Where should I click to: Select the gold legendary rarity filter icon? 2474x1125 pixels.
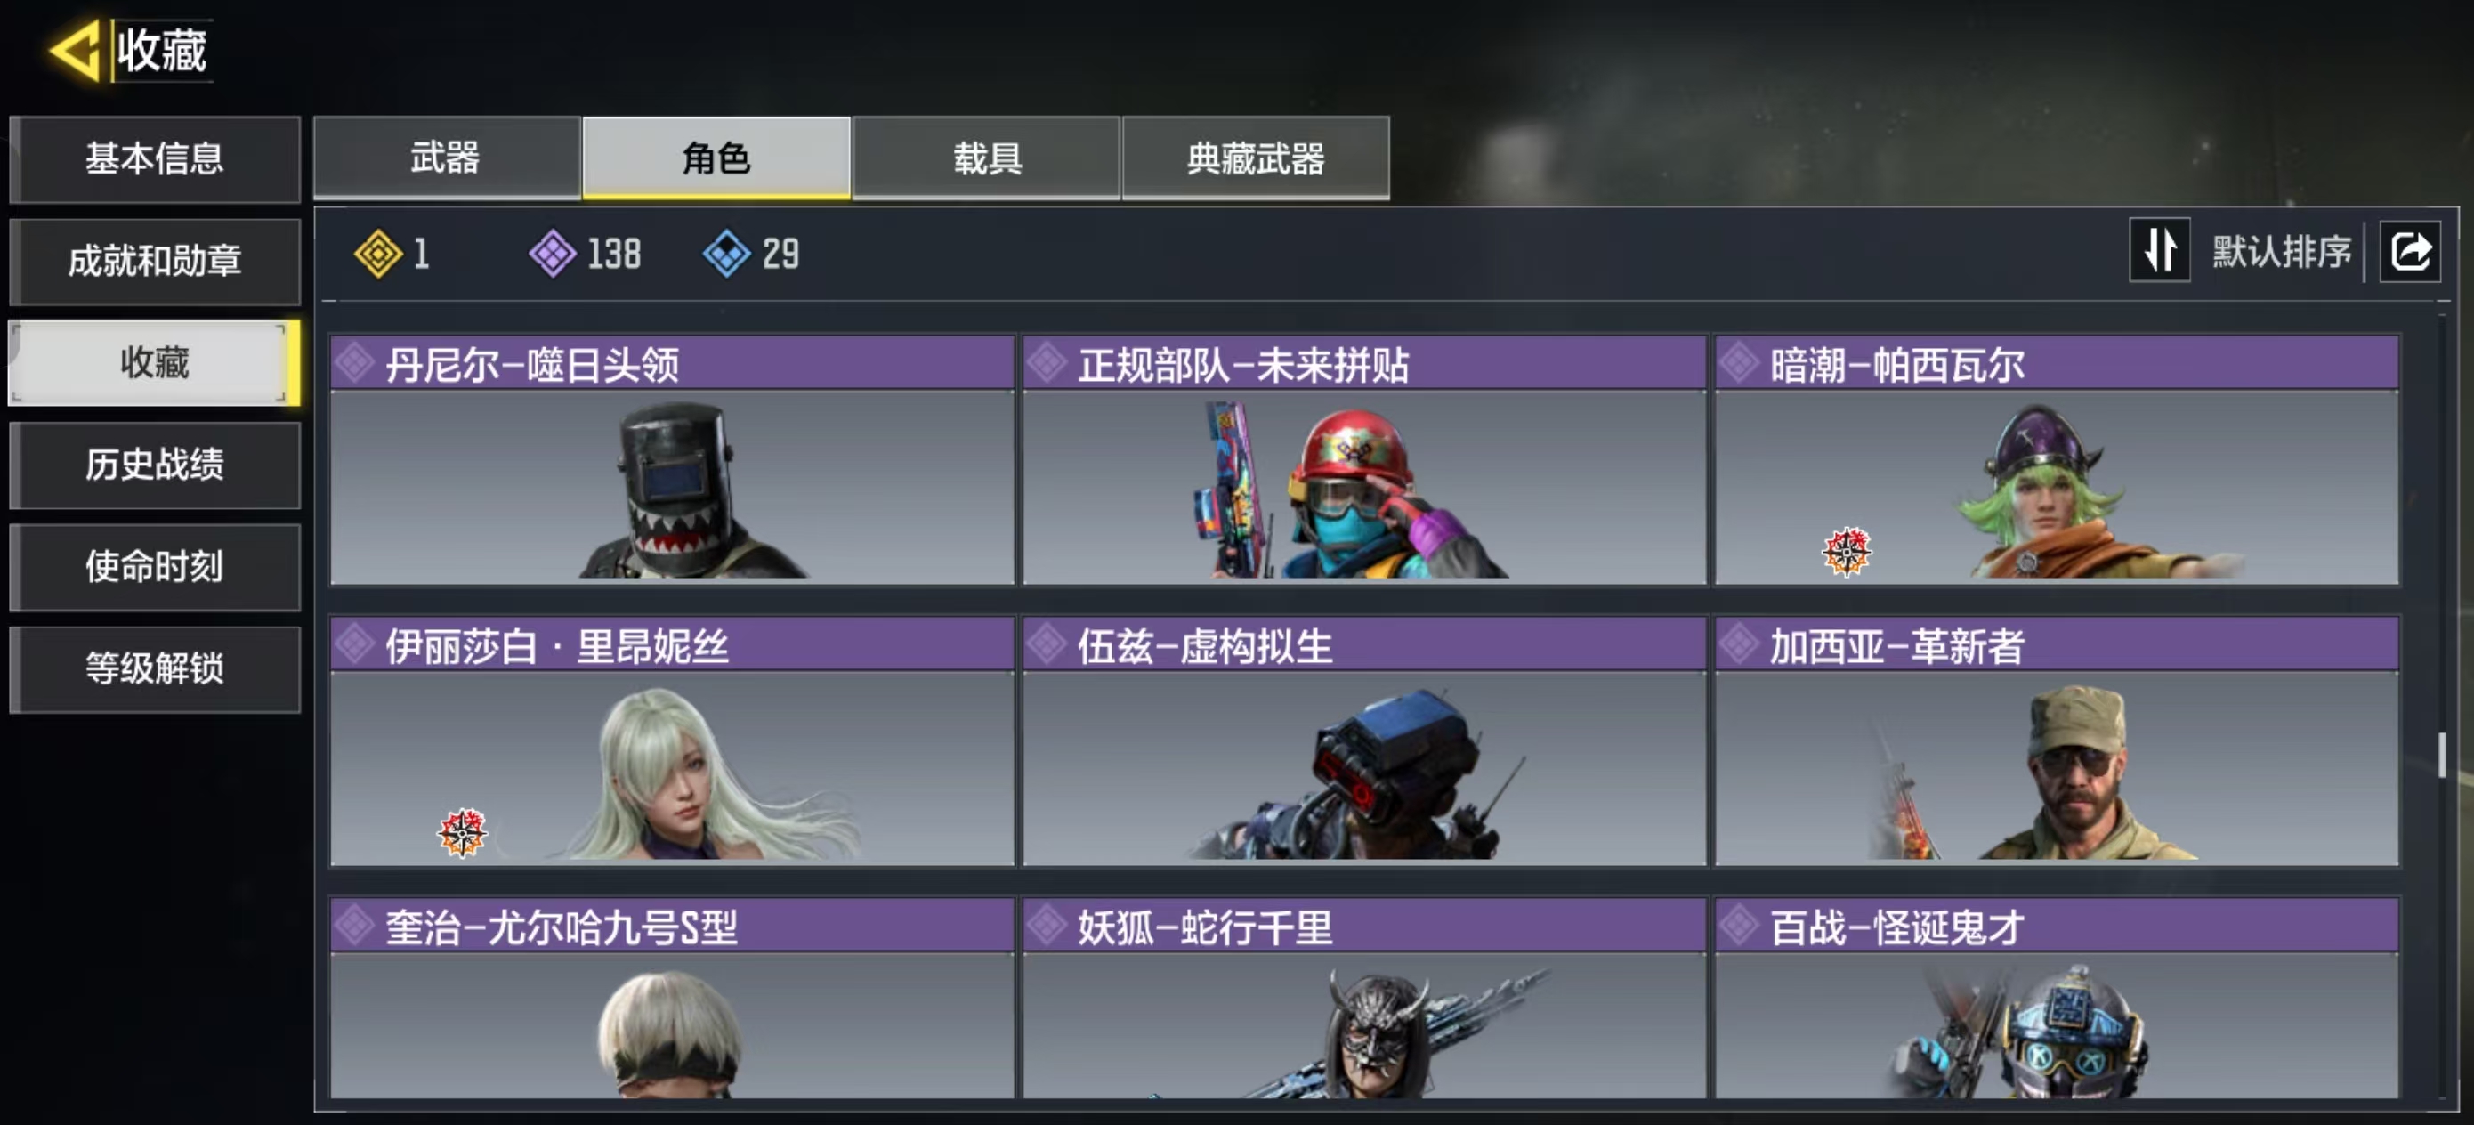tap(378, 255)
